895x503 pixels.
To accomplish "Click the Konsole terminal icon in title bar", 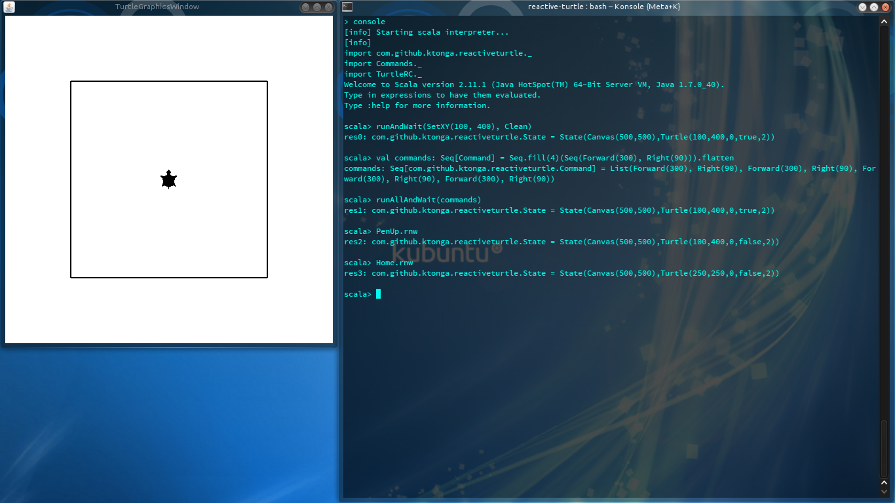I will click(x=347, y=7).
